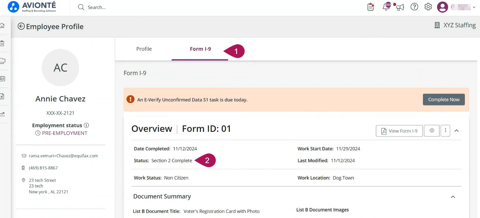Collapse the Overview Form ID section
The width and height of the screenshot is (480, 218).
pyautogui.click(x=457, y=130)
